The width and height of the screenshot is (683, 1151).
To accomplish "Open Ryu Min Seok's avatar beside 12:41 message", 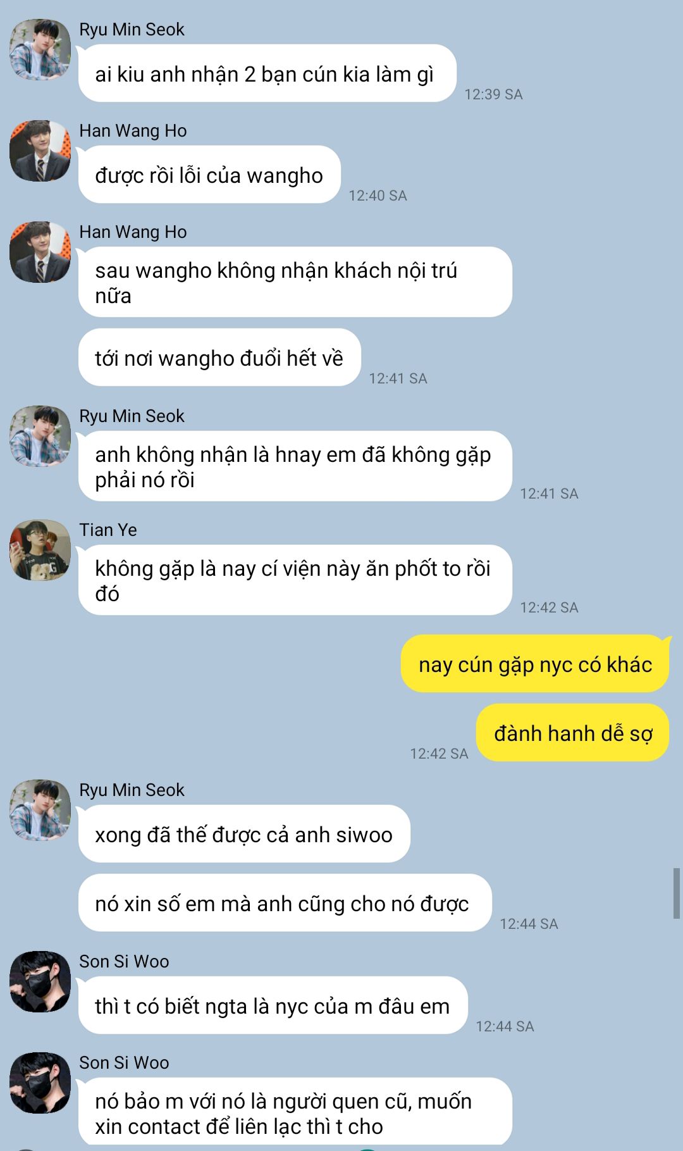I will click(40, 436).
